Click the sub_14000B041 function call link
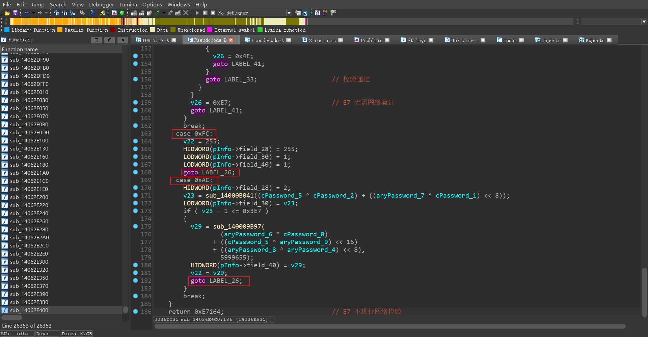The width and height of the screenshot is (648, 337). tap(230, 196)
